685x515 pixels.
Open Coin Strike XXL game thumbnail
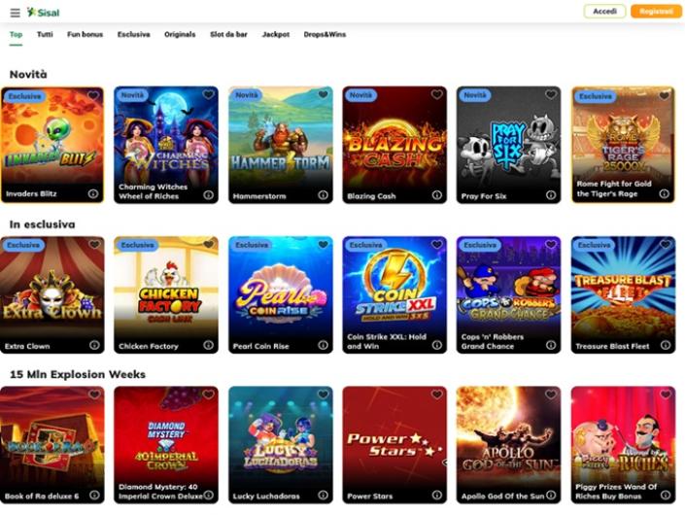[x=394, y=294]
